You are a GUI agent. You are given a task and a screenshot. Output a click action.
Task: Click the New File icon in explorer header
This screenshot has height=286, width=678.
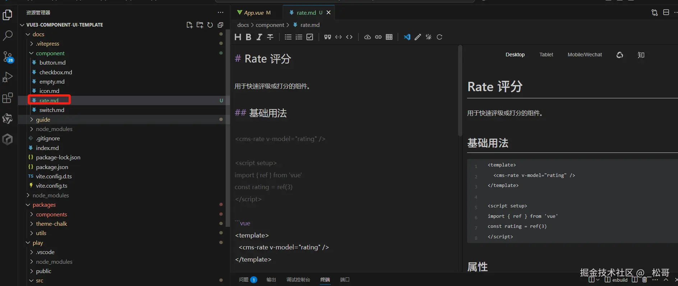click(x=189, y=25)
